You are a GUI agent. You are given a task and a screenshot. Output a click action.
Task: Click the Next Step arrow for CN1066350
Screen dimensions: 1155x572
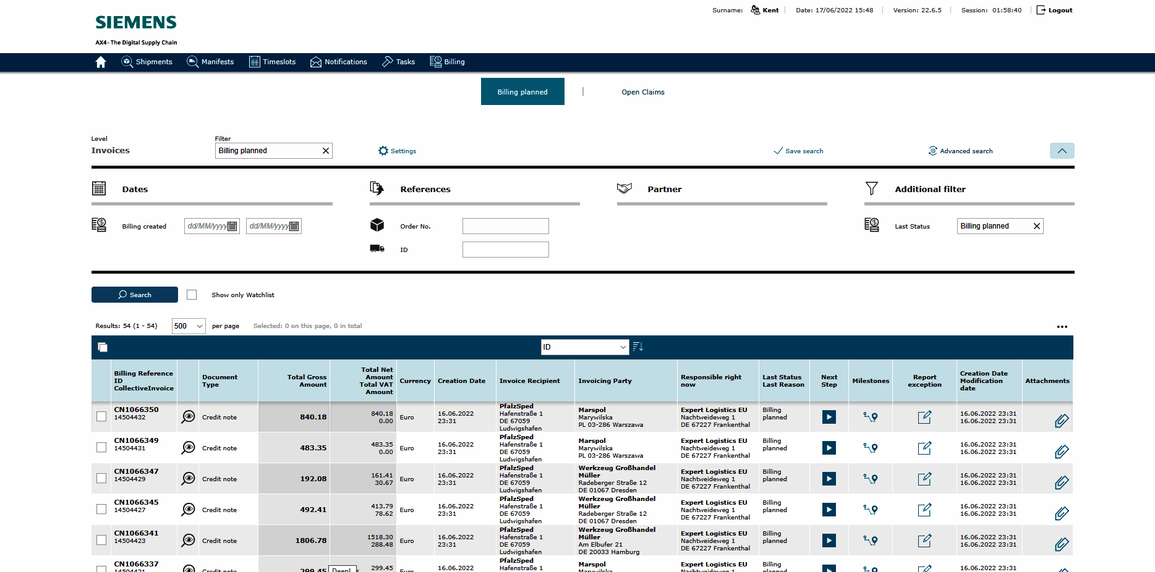click(x=829, y=417)
